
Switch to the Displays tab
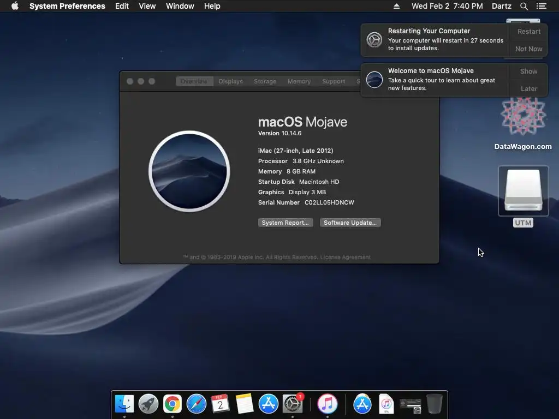(231, 81)
